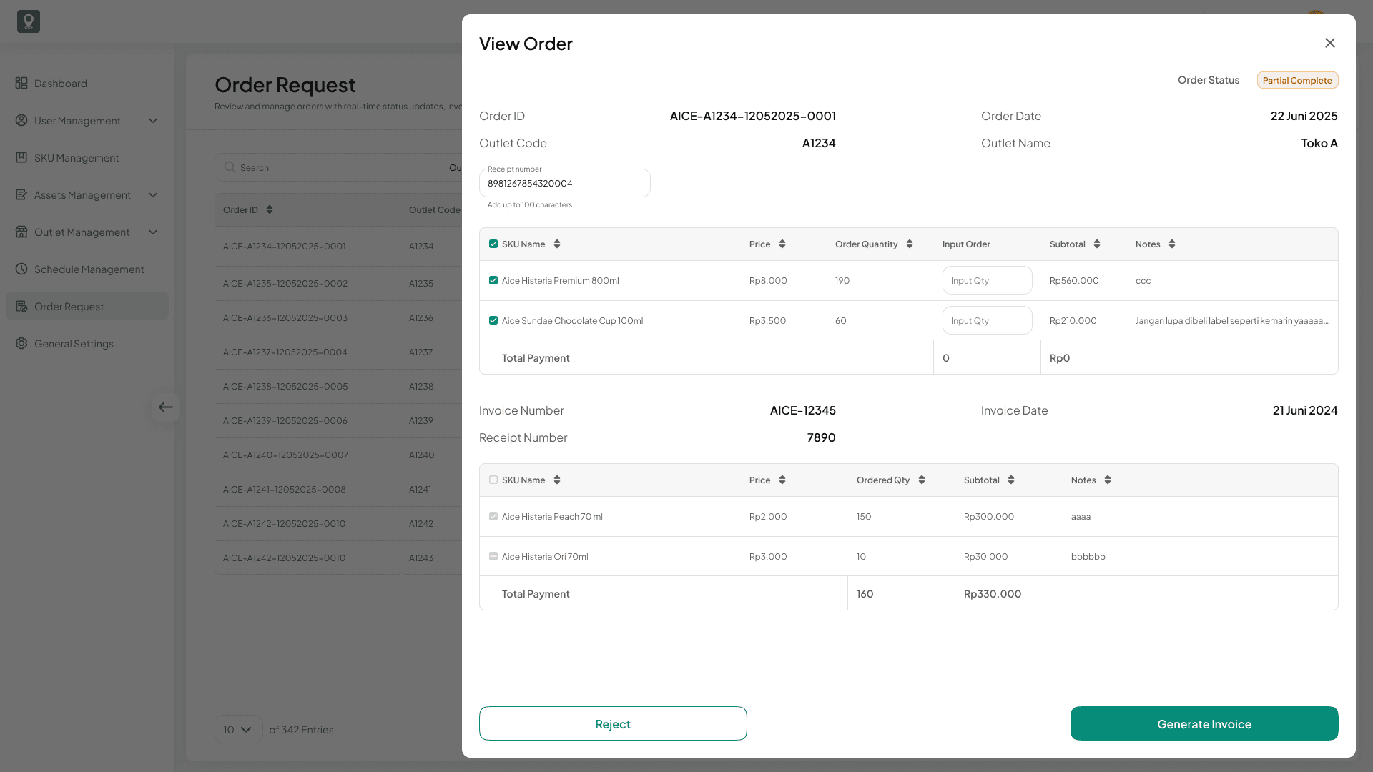Sort first table by SKU Name

click(557, 244)
